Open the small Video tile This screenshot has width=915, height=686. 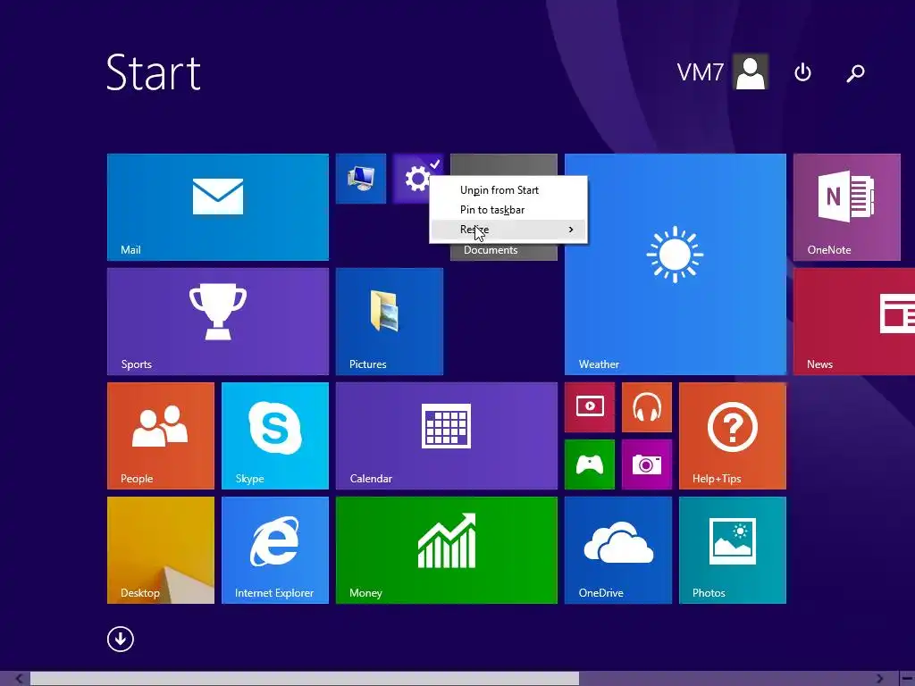pyautogui.click(x=590, y=407)
